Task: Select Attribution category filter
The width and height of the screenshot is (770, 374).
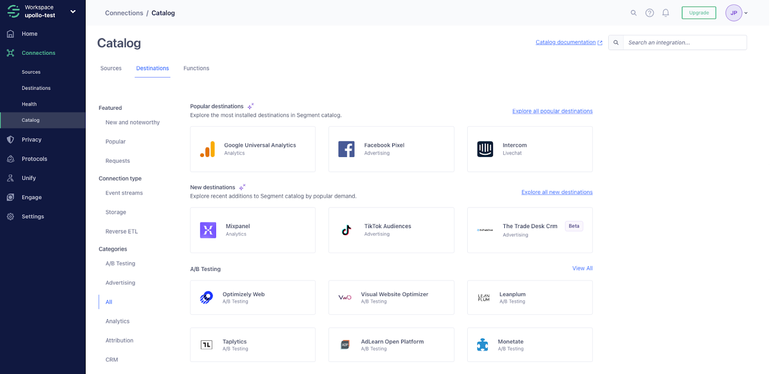Action: coord(119,341)
